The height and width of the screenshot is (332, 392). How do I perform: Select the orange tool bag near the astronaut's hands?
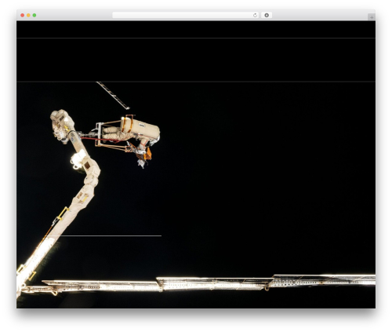coord(147,155)
